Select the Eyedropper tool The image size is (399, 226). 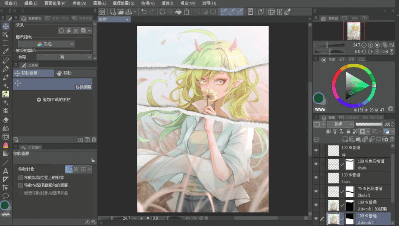click(5, 51)
